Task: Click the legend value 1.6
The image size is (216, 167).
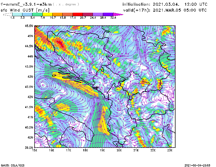Action: click(12, 18)
